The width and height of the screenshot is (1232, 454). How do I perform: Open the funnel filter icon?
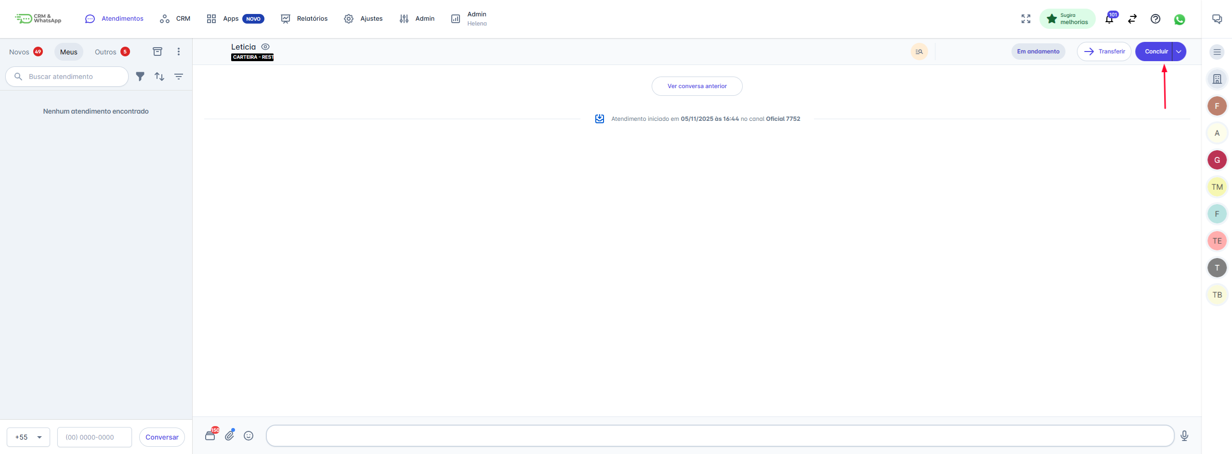point(140,77)
